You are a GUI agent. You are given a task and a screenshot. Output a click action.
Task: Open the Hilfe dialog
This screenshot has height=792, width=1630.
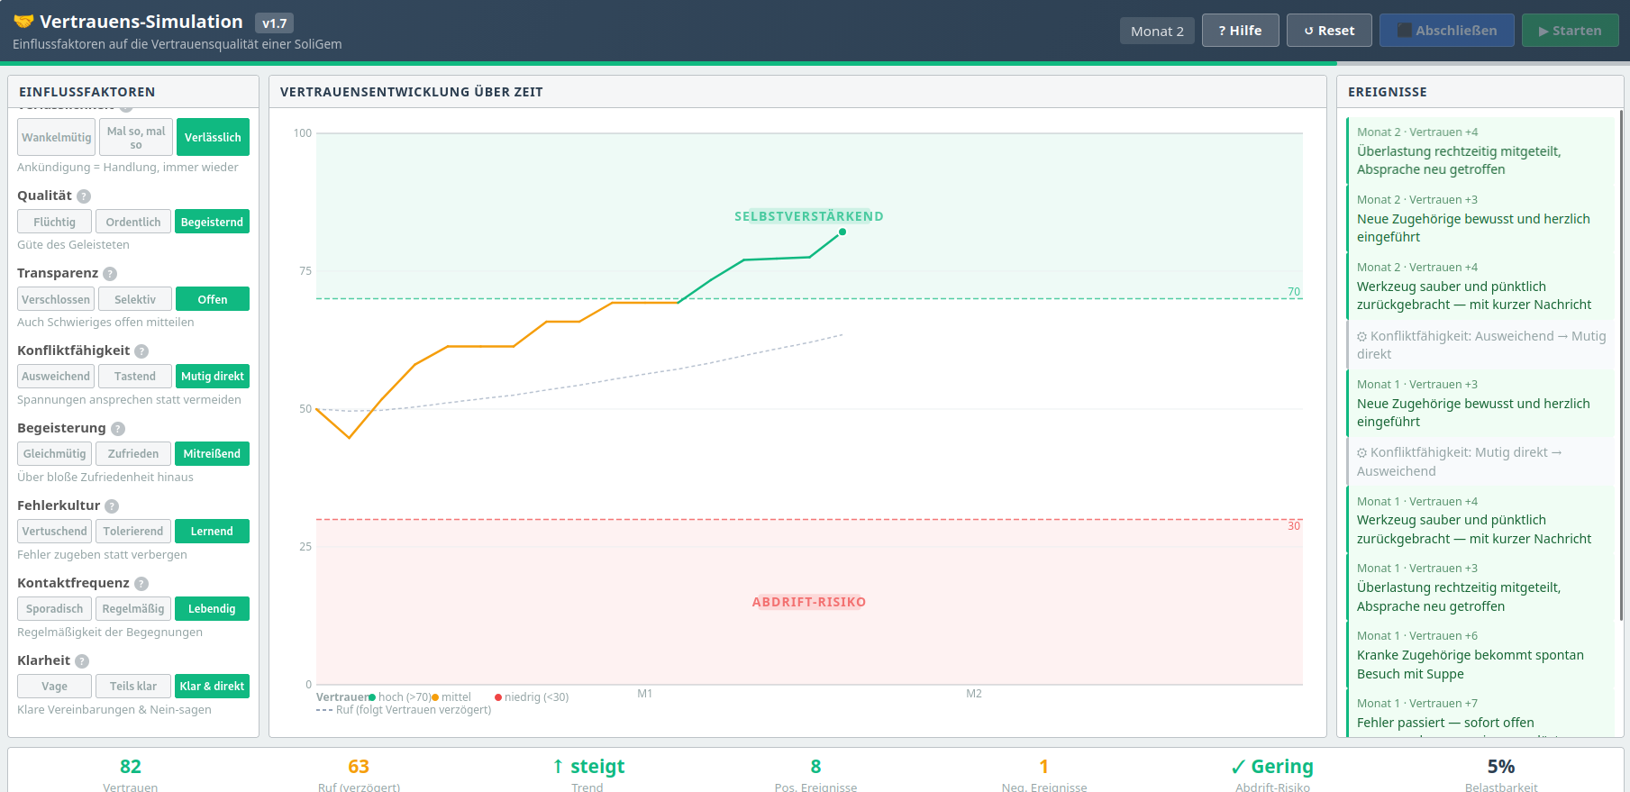(1240, 31)
